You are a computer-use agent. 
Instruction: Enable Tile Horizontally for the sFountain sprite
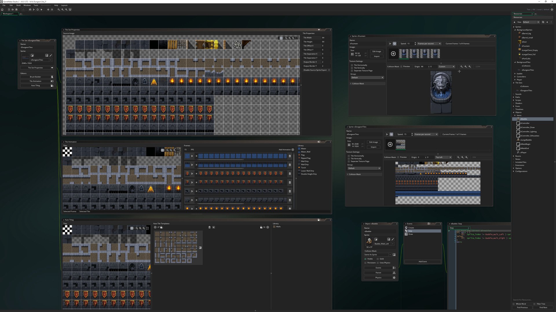tap(352, 65)
